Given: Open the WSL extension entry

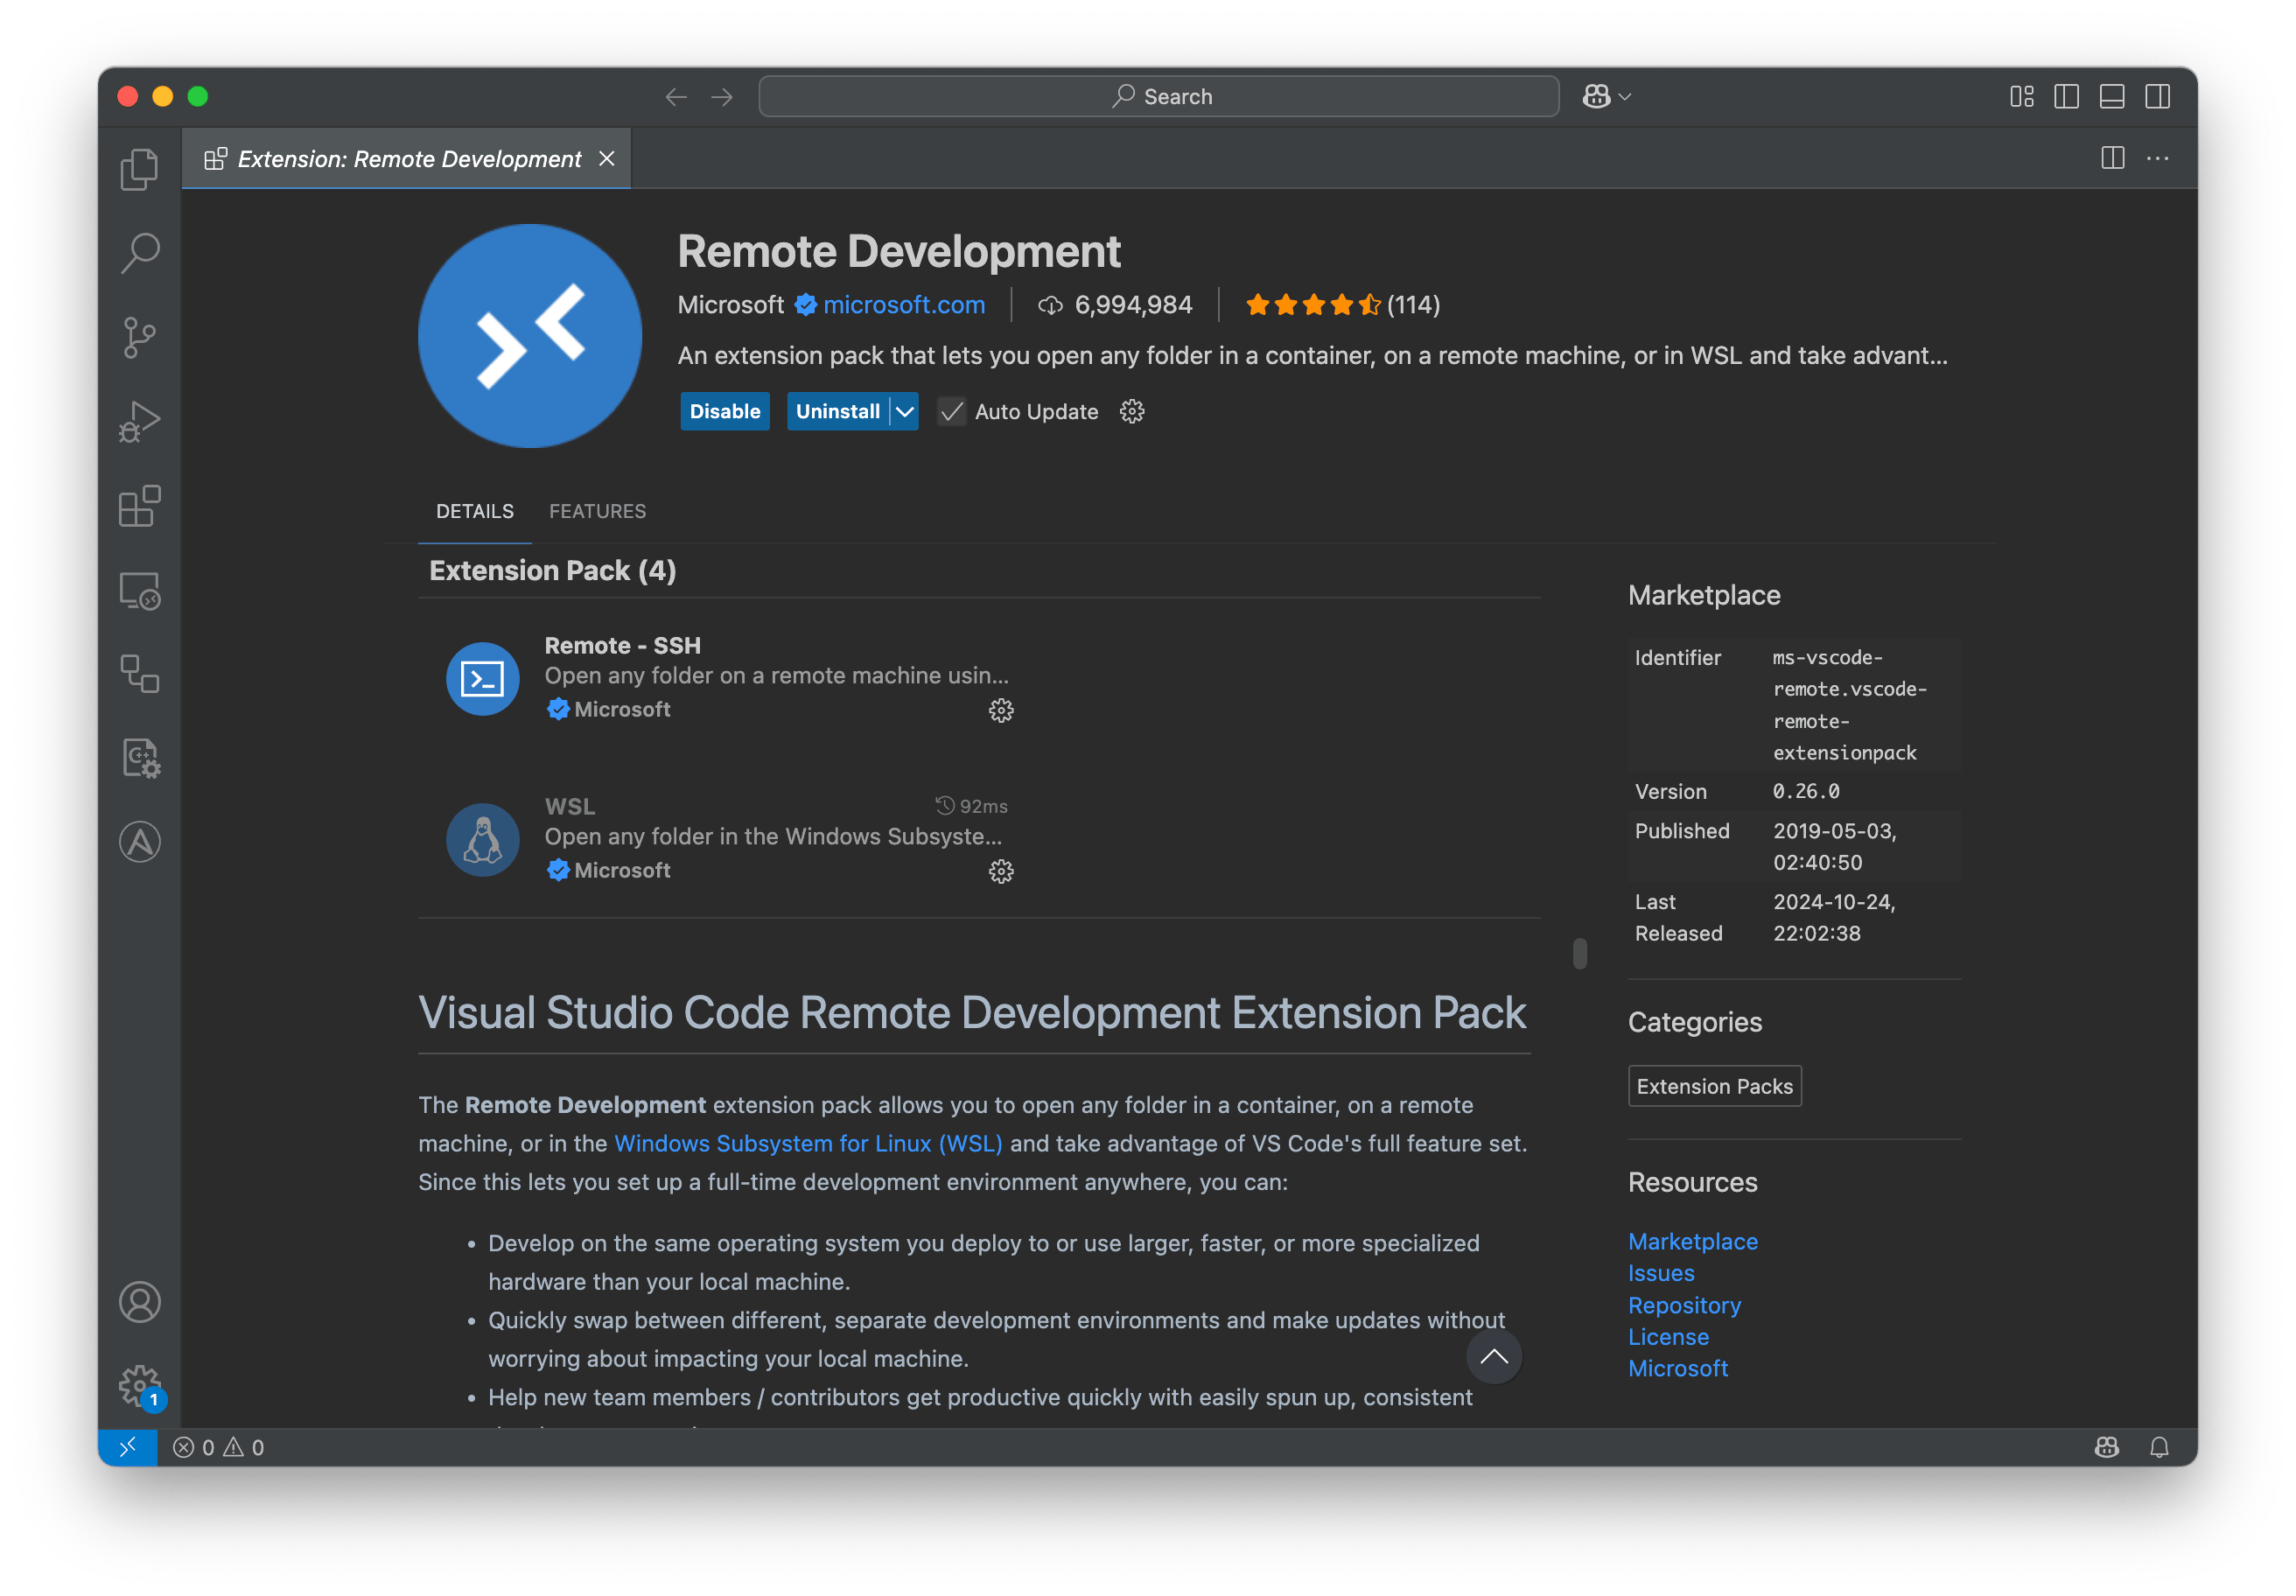Looking at the screenshot, I should 730,838.
